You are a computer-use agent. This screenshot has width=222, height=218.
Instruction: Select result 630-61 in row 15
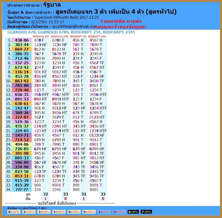21,103
